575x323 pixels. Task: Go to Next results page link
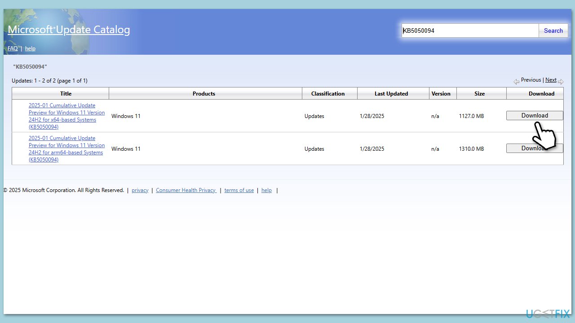click(x=551, y=80)
